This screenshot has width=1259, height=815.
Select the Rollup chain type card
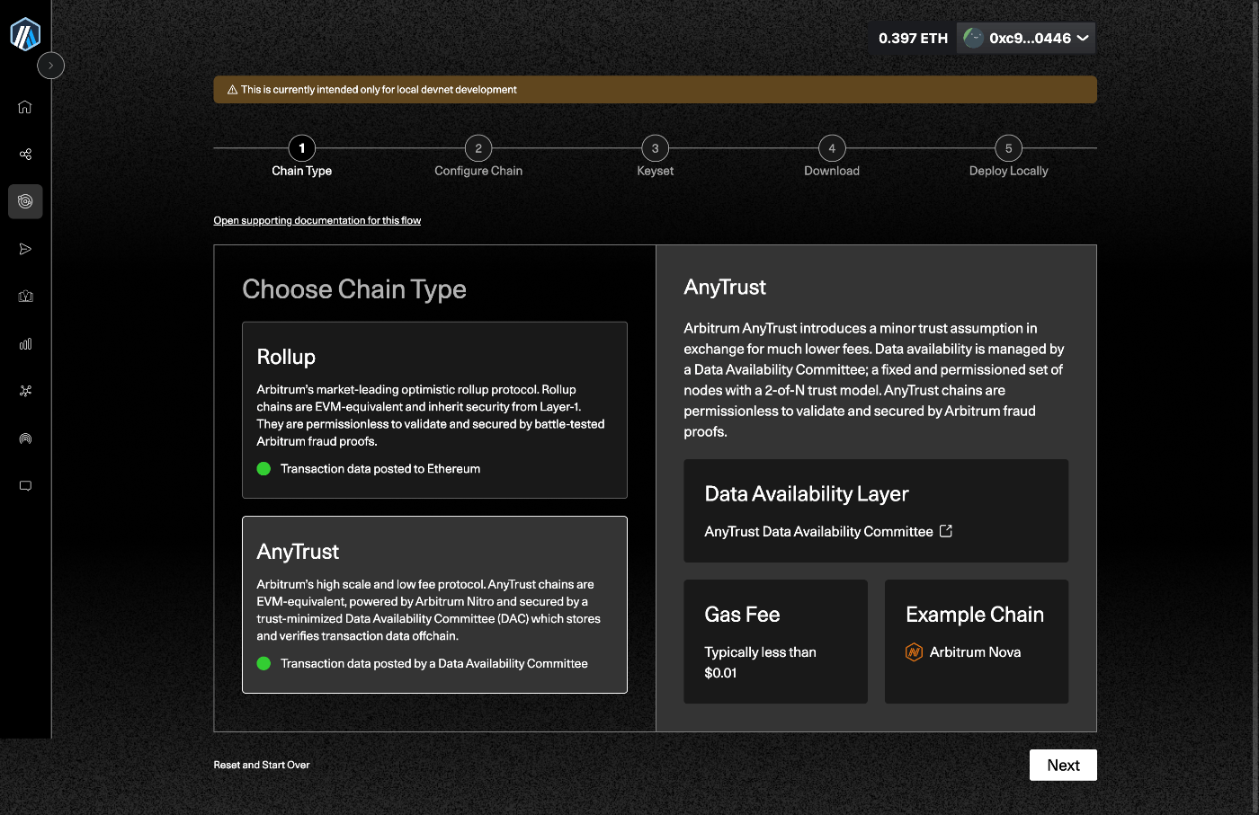(x=434, y=410)
